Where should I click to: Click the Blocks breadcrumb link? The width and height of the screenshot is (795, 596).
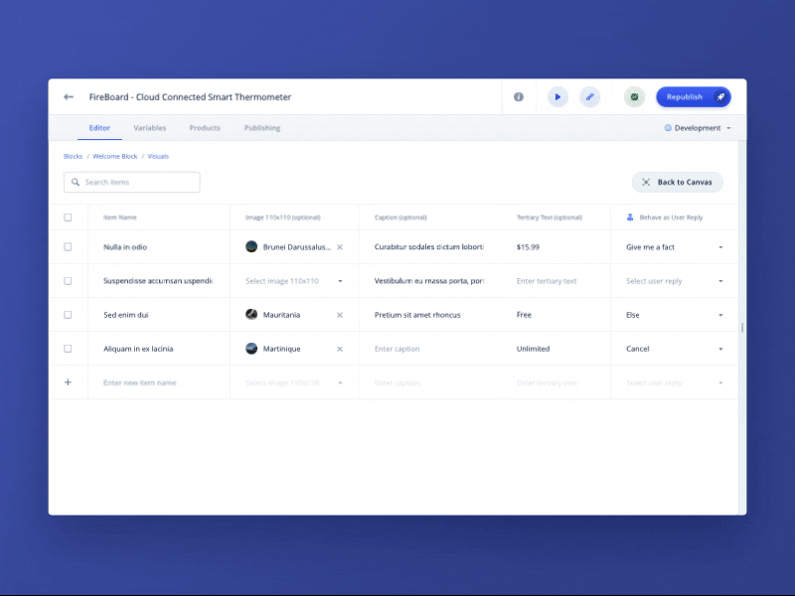click(73, 156)
